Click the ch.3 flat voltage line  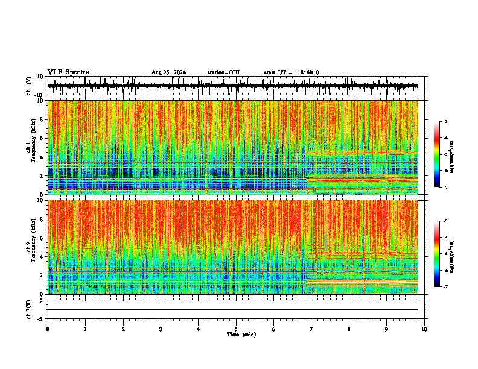(x=233, y=309)
